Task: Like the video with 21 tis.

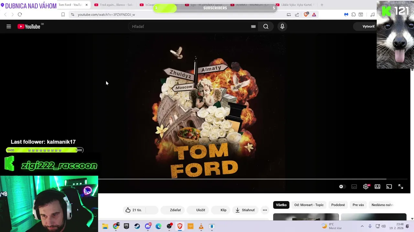Action: pyautogui.click(x=134, y=210)
